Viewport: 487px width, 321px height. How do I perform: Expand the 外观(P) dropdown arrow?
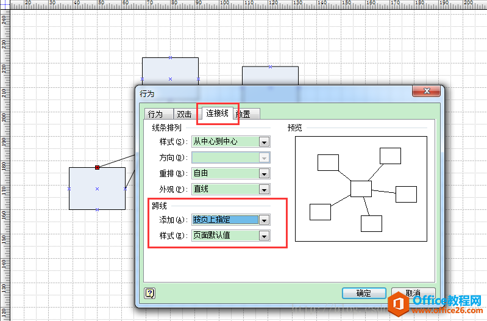click(264, 189)
